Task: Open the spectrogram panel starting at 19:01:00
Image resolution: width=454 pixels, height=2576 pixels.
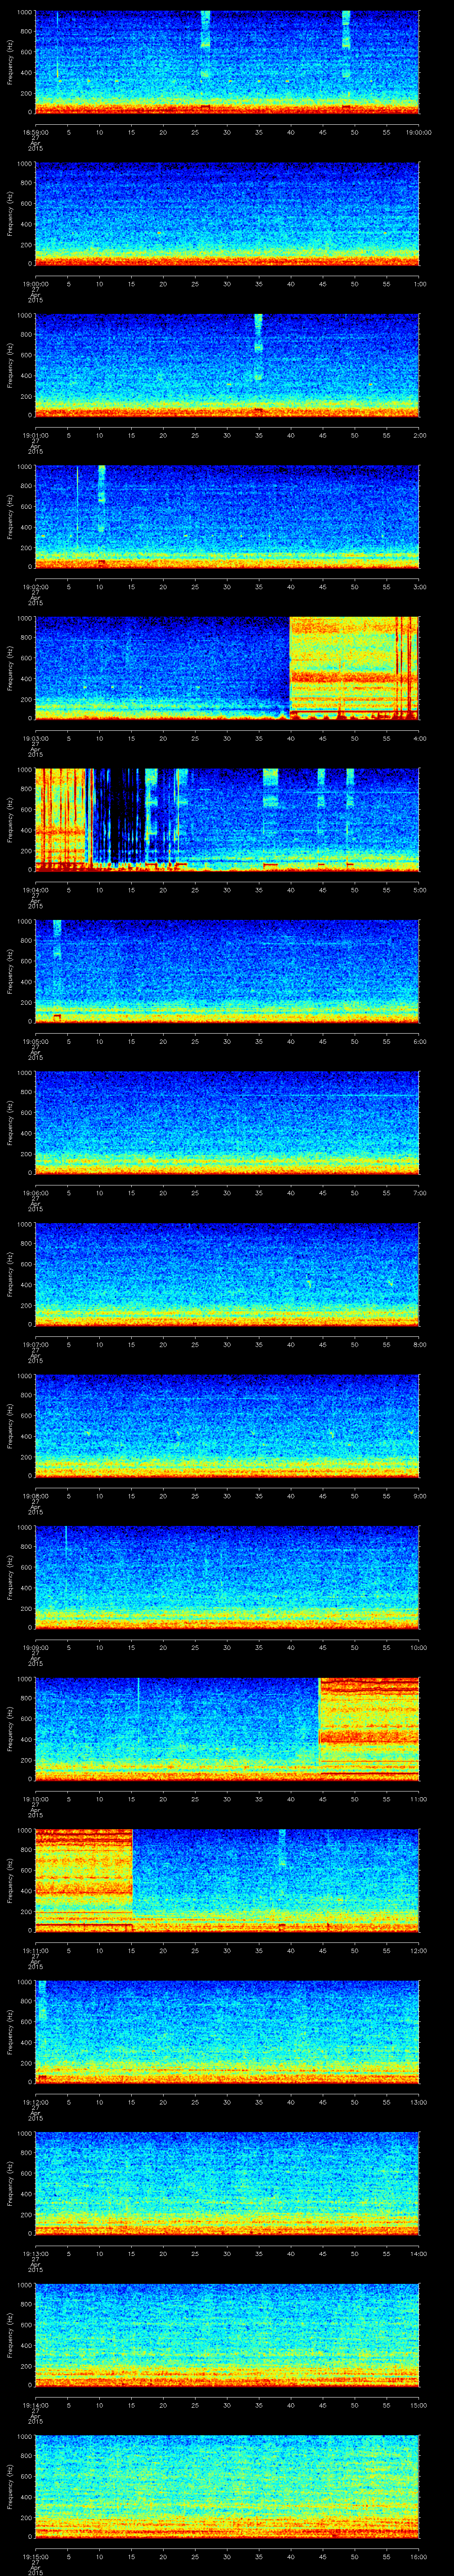Action: coord(227,365)
